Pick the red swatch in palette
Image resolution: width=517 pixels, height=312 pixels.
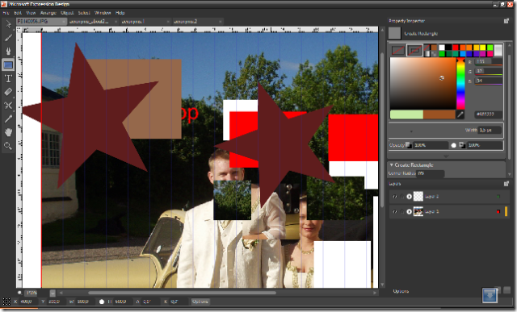tap(456, 48)
